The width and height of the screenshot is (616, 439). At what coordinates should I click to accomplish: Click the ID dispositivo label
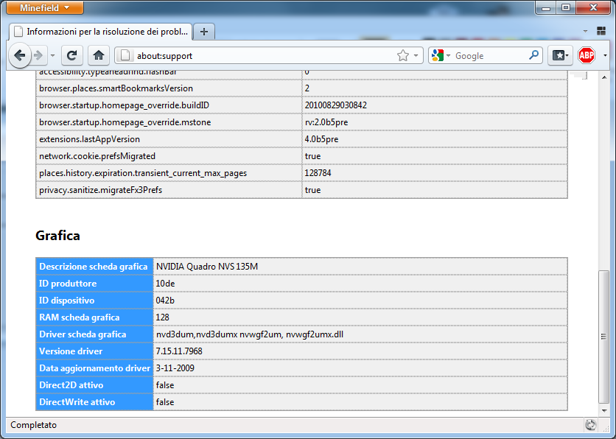(x=67, y=301)
